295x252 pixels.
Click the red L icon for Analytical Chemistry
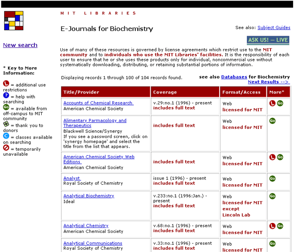(272, 226)
